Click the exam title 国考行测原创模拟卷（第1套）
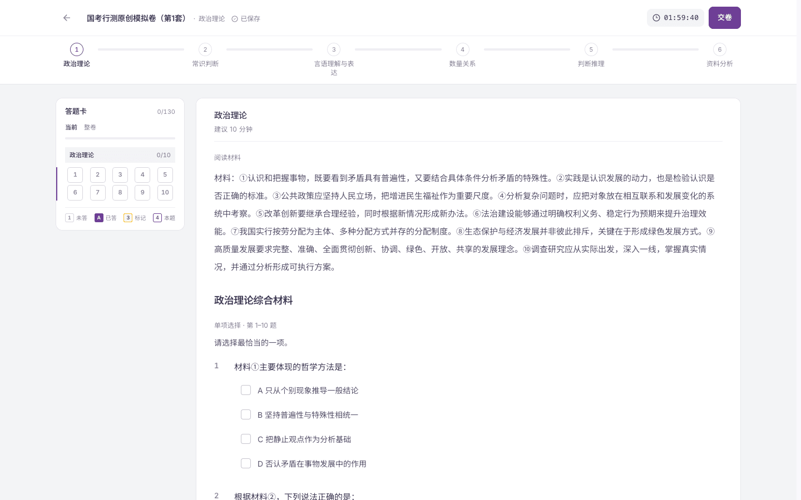Screen dimensions: 801x500 [138, 18]
